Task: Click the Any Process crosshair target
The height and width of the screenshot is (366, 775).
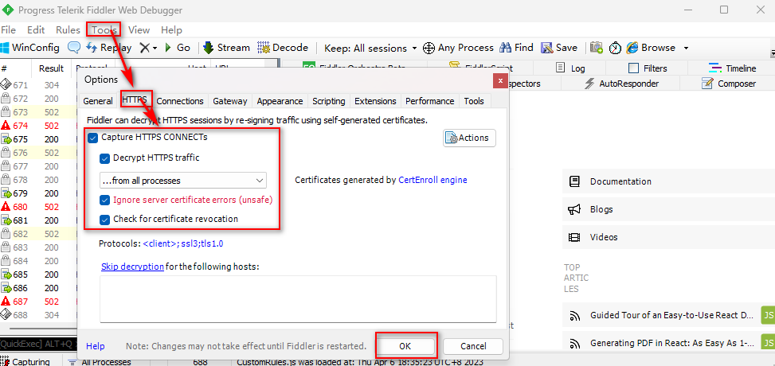Action: (458, 48)
